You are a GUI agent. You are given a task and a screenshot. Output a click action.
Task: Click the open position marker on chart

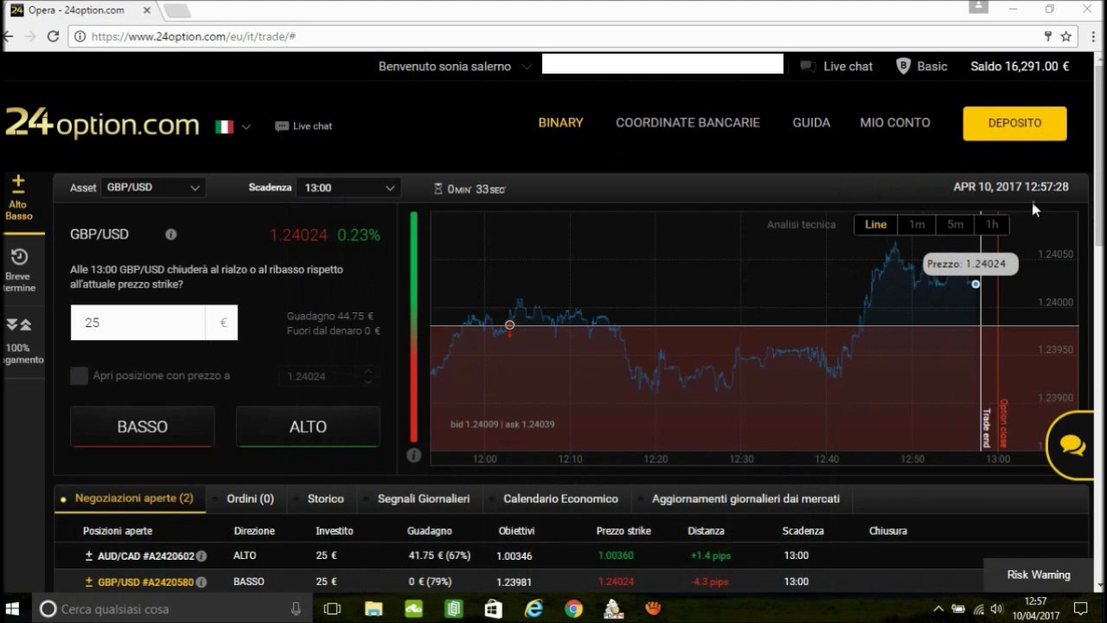click(509, 325)
